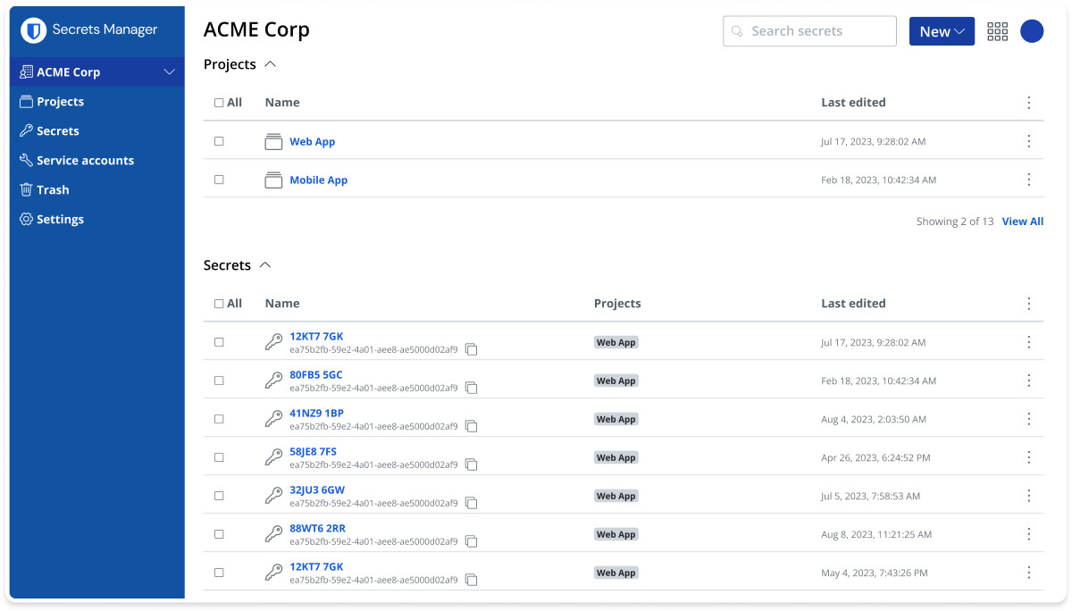Click the Bitwarden shield logo icon

pos(34,30)
